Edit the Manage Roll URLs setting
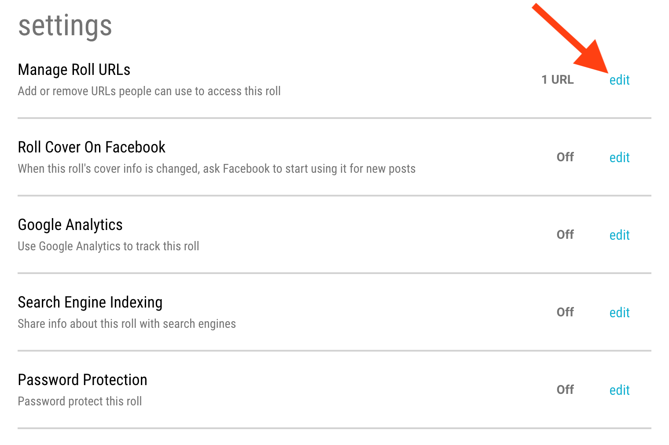Viewport: 669px width, 445px height. pyautogui.click(x=619, y=80)
